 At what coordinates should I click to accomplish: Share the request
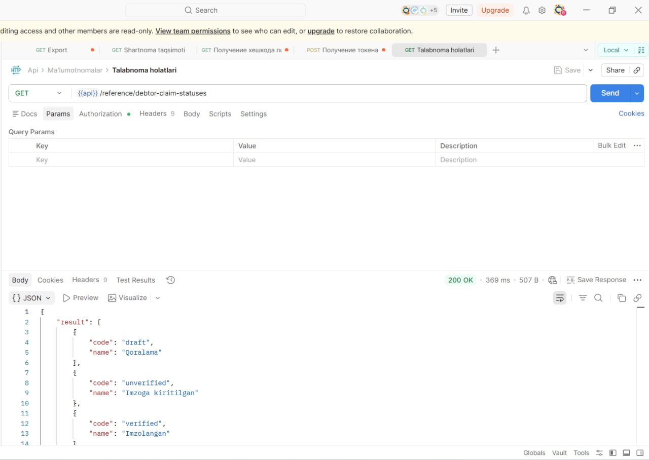pos(615,70)
